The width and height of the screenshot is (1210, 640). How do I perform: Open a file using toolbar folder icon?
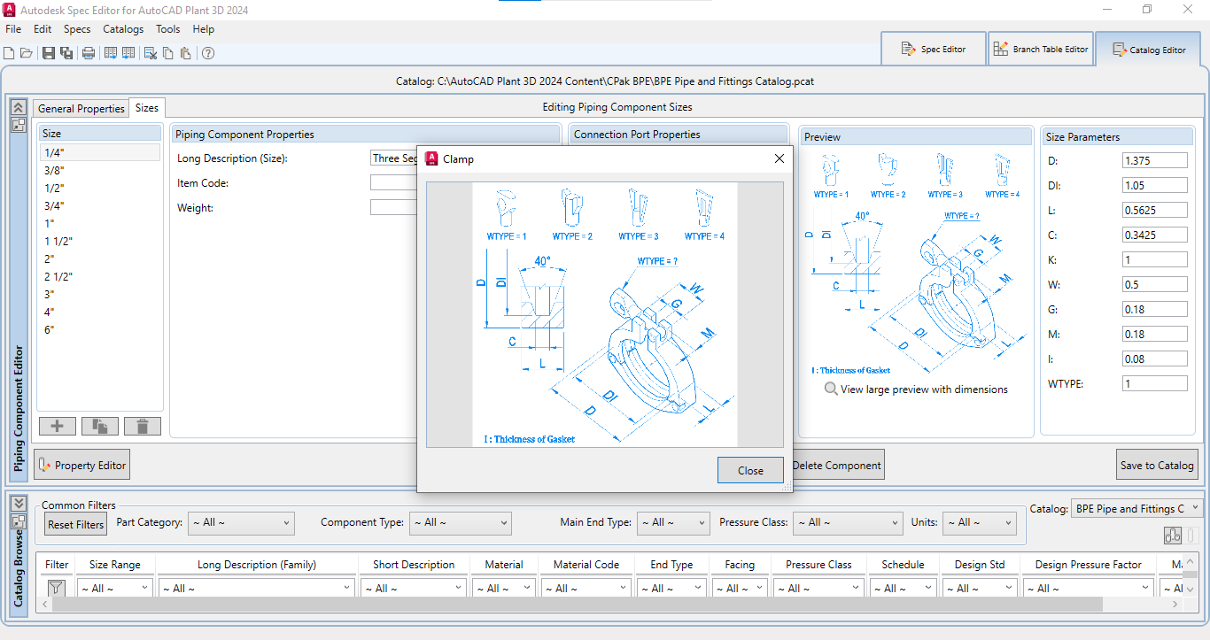[x=27, y=53]
